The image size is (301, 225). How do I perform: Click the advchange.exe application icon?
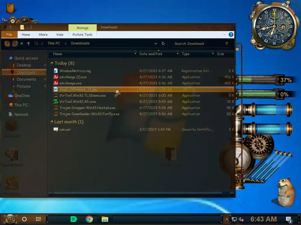click(x=56, y=83)
